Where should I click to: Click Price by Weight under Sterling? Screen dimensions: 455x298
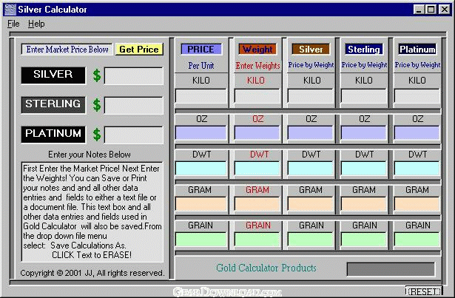coord(364,65)
